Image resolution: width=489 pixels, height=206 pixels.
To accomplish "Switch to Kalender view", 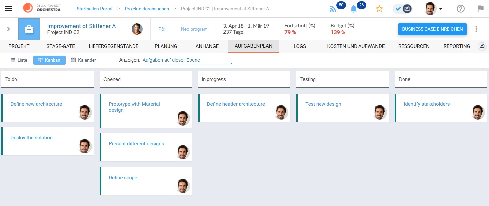I will 84,60.
